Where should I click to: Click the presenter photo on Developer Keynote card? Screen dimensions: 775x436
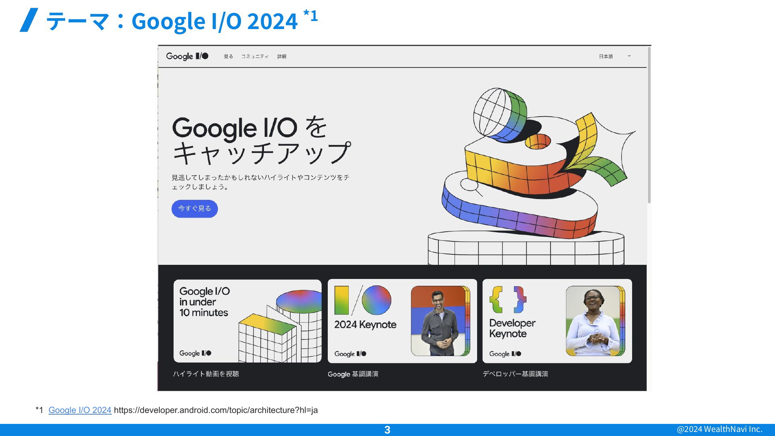(x=595, y=321)
